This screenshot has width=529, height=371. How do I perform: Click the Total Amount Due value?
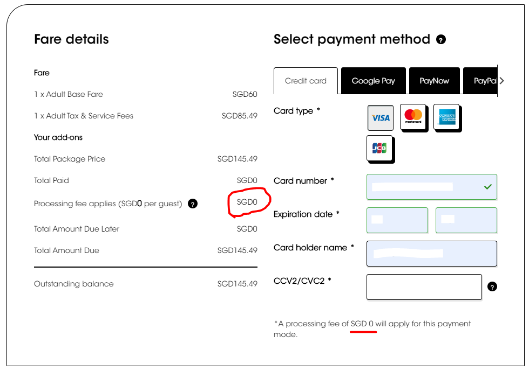point(237,250)
